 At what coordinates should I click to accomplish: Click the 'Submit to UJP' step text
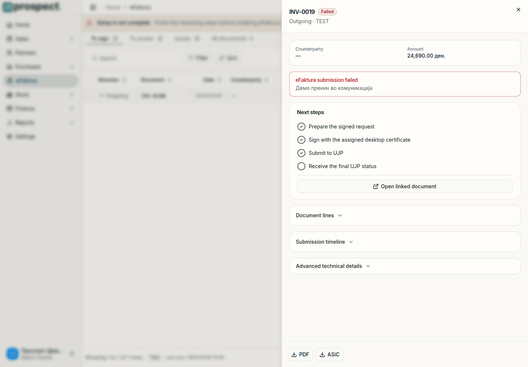[x=326, y=153]
